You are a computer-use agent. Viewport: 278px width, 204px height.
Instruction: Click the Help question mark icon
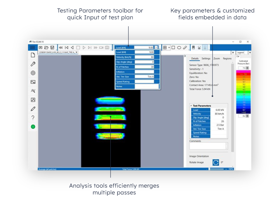point(32,116)
